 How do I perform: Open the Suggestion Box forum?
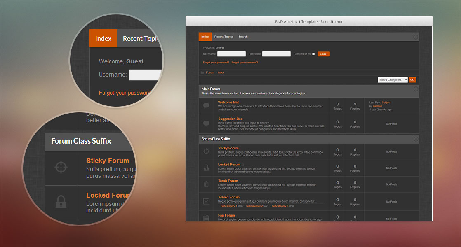click(x=230, y=119)
